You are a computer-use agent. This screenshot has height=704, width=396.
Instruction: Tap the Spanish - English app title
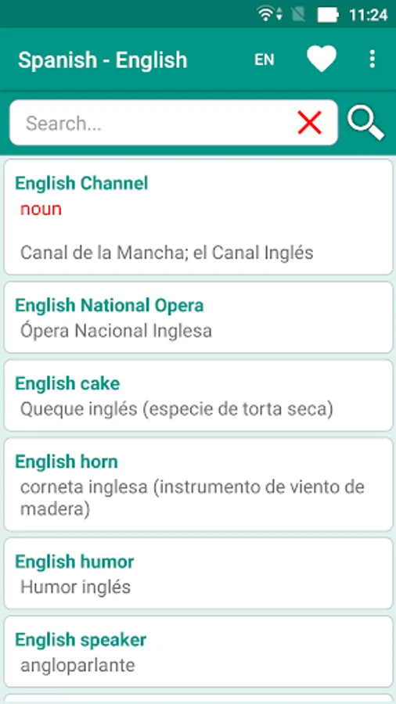(x=103, y=59)
